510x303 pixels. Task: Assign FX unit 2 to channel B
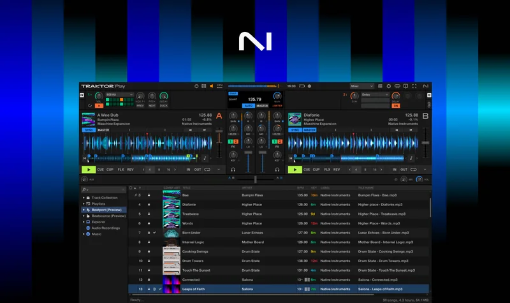(280, 142)
